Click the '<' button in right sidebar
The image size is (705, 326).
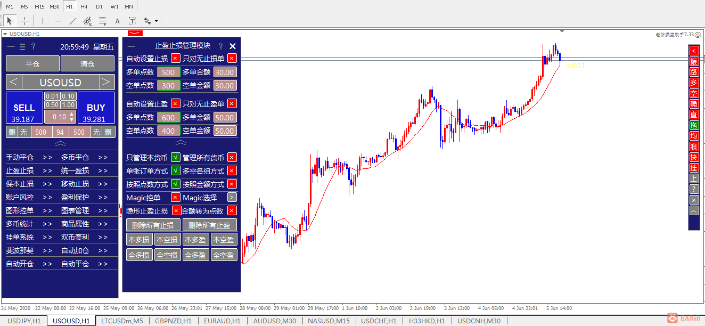point(694,50)
